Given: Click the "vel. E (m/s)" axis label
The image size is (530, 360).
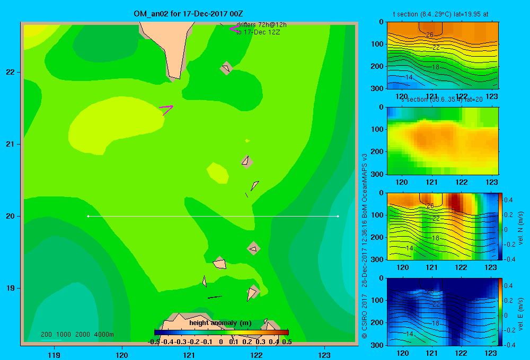Looking at the screenshot, I should [521, 314].
